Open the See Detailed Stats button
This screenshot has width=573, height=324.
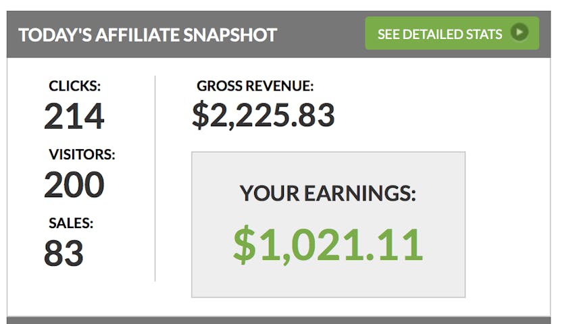click(x=451, y=33)
